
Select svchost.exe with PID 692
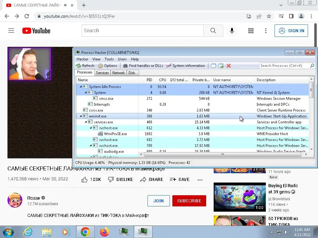(x=192, y=140)
